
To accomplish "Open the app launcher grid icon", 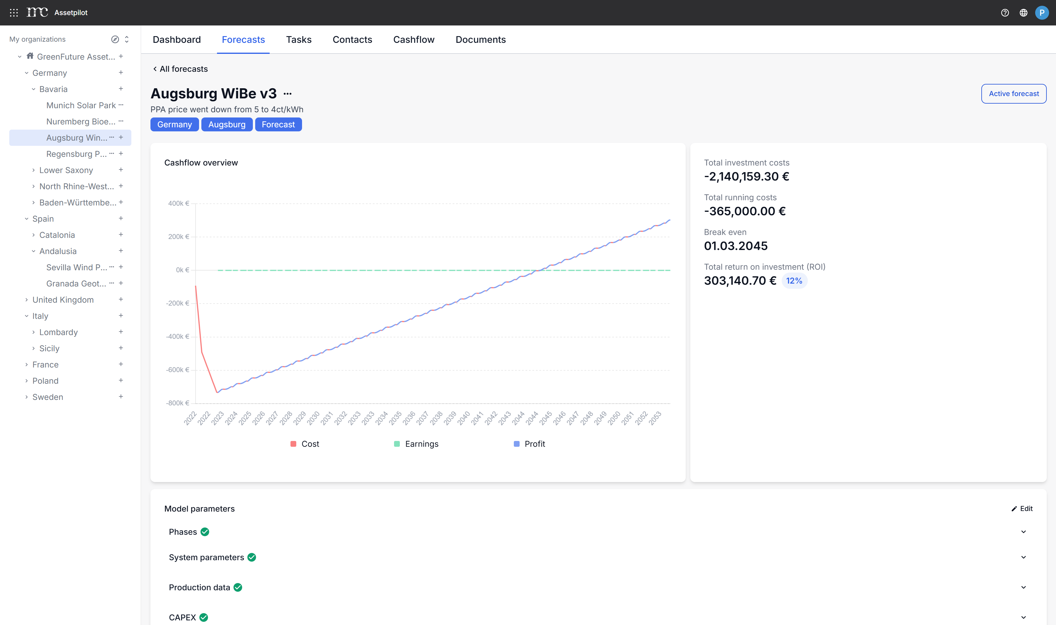I will (x=14, y=13).
